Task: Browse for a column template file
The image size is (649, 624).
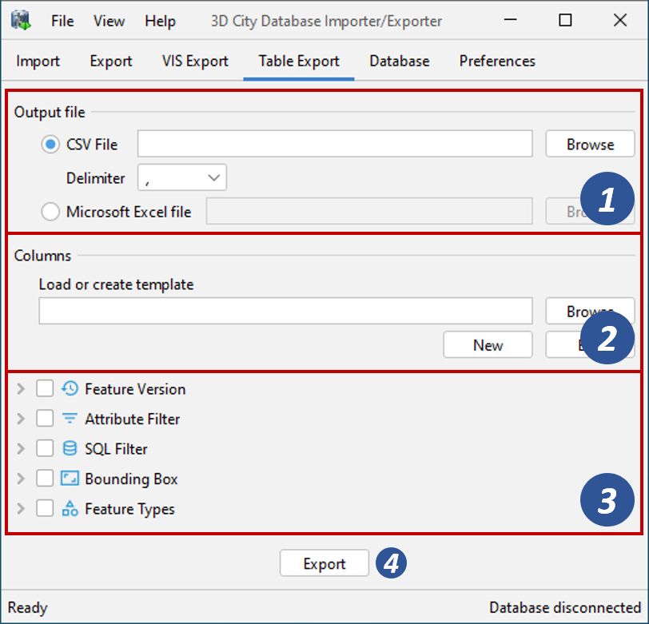Action: [590, 311]
